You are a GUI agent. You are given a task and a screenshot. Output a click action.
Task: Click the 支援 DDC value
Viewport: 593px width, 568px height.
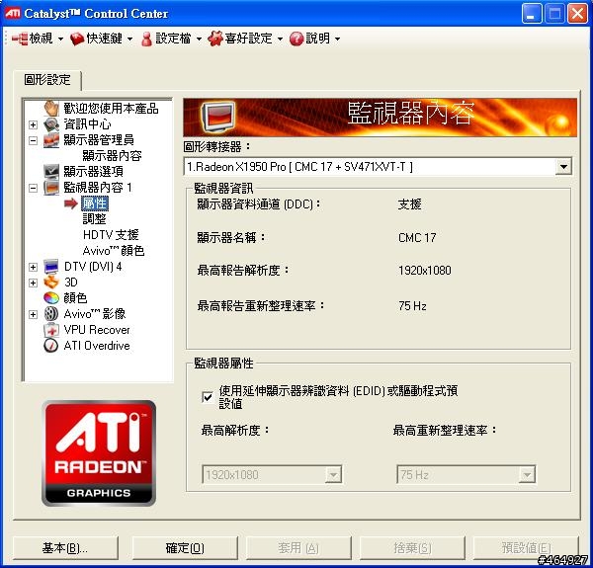409,204
